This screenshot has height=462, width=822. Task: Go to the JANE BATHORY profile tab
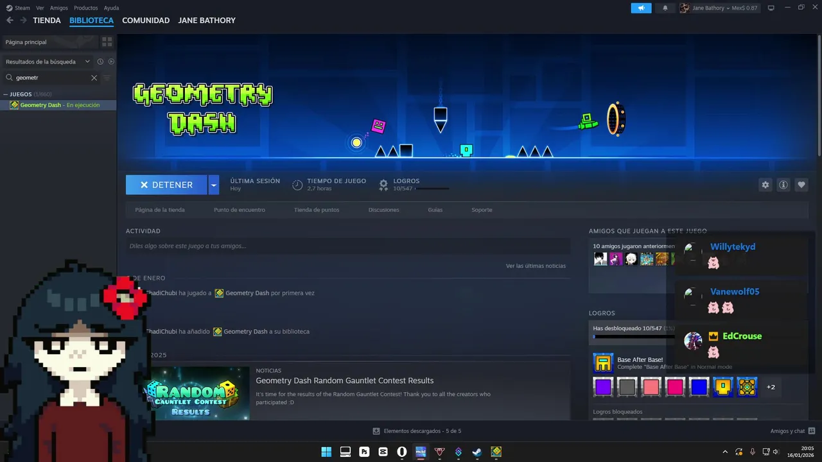tap(207, 21)
